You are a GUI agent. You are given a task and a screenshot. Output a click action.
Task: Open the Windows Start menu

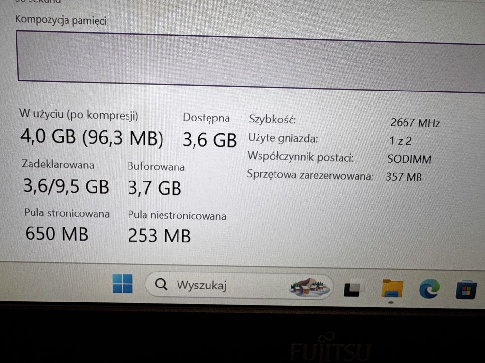tap(123, 283)
